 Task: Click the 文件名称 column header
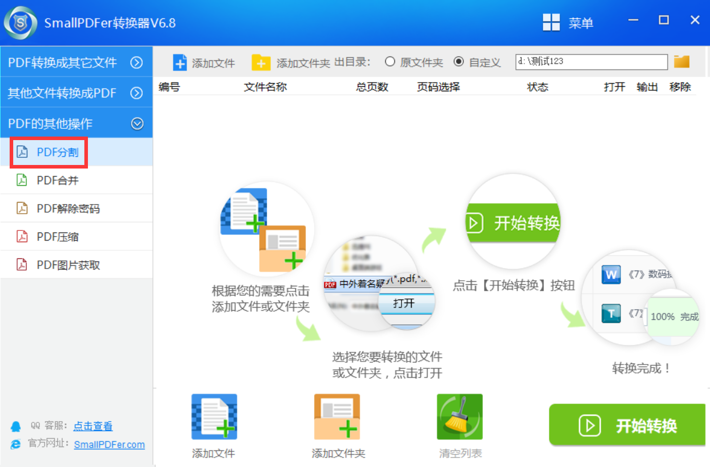pos(265,87)
